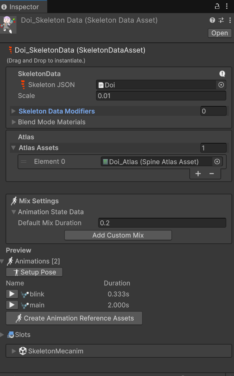Open the Inspector options kebab menu
This screenshot has height=376, width=234.
coord(227,6)
